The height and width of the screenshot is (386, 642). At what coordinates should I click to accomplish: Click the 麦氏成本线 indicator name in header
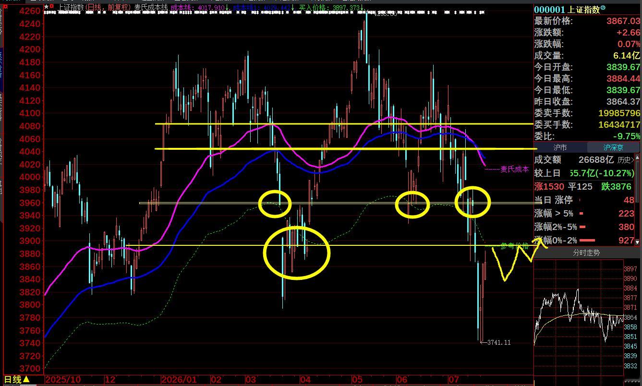[x=151, y=7]
